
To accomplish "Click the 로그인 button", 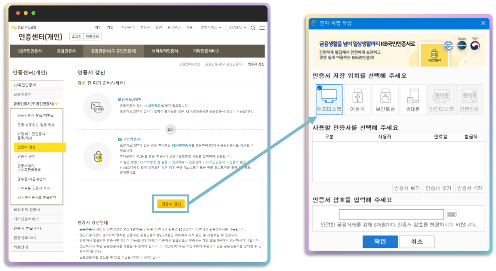I will (77, 37).
